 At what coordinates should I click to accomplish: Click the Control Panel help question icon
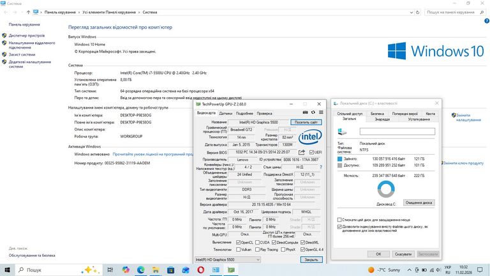[487, 21]
